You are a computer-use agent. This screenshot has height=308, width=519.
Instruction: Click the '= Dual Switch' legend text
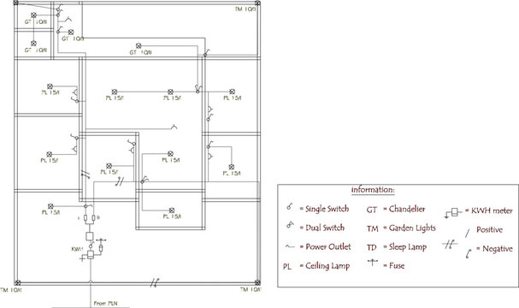(322, 228)
